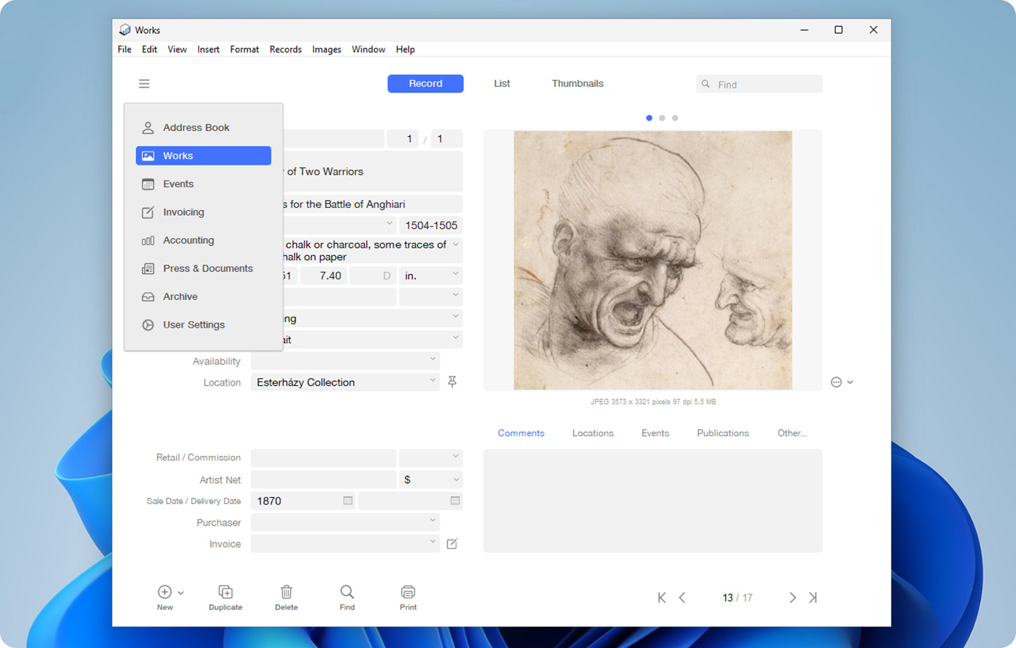The height and width of the screenshot is (648, 1016).
Task: Select Works in the module menu
Action: click(203, 156)
